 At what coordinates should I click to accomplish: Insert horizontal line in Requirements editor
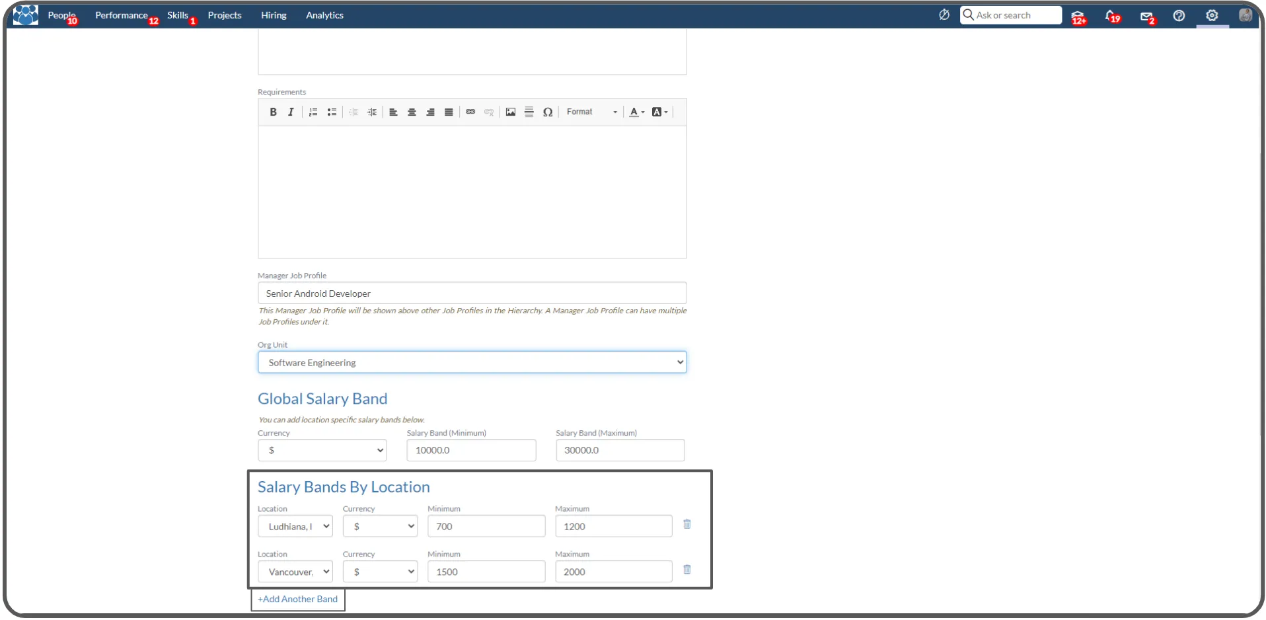click(529, 112)
